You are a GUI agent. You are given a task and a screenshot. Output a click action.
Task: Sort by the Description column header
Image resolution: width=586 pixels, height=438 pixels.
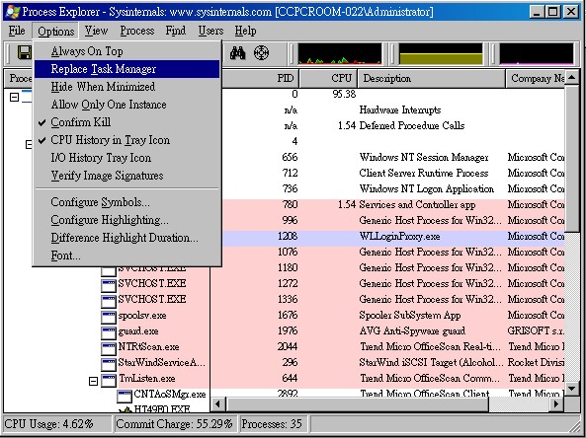pos(431,78)
